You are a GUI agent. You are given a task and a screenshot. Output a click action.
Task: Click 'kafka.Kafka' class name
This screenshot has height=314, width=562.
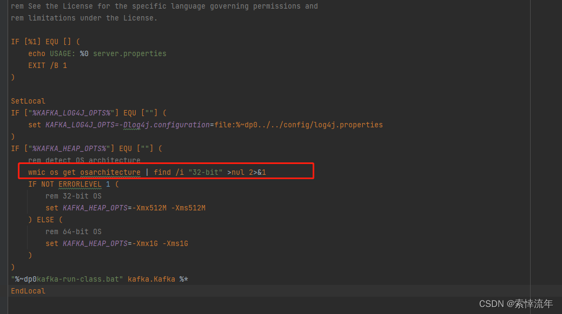(x=151, y=279)
